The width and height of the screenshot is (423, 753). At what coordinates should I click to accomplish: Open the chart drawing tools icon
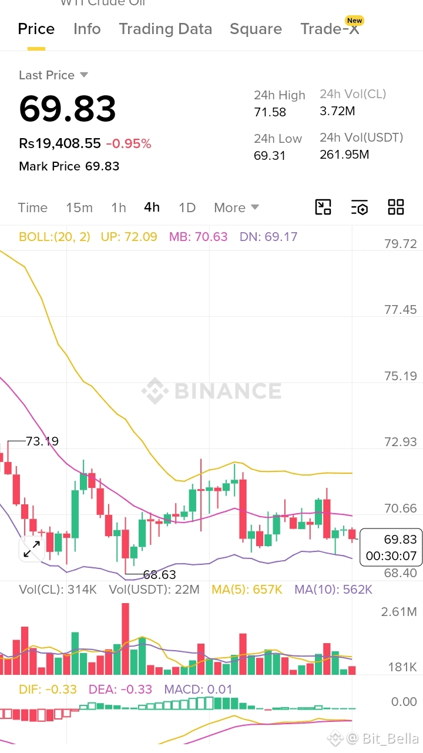tap(323, 207)
